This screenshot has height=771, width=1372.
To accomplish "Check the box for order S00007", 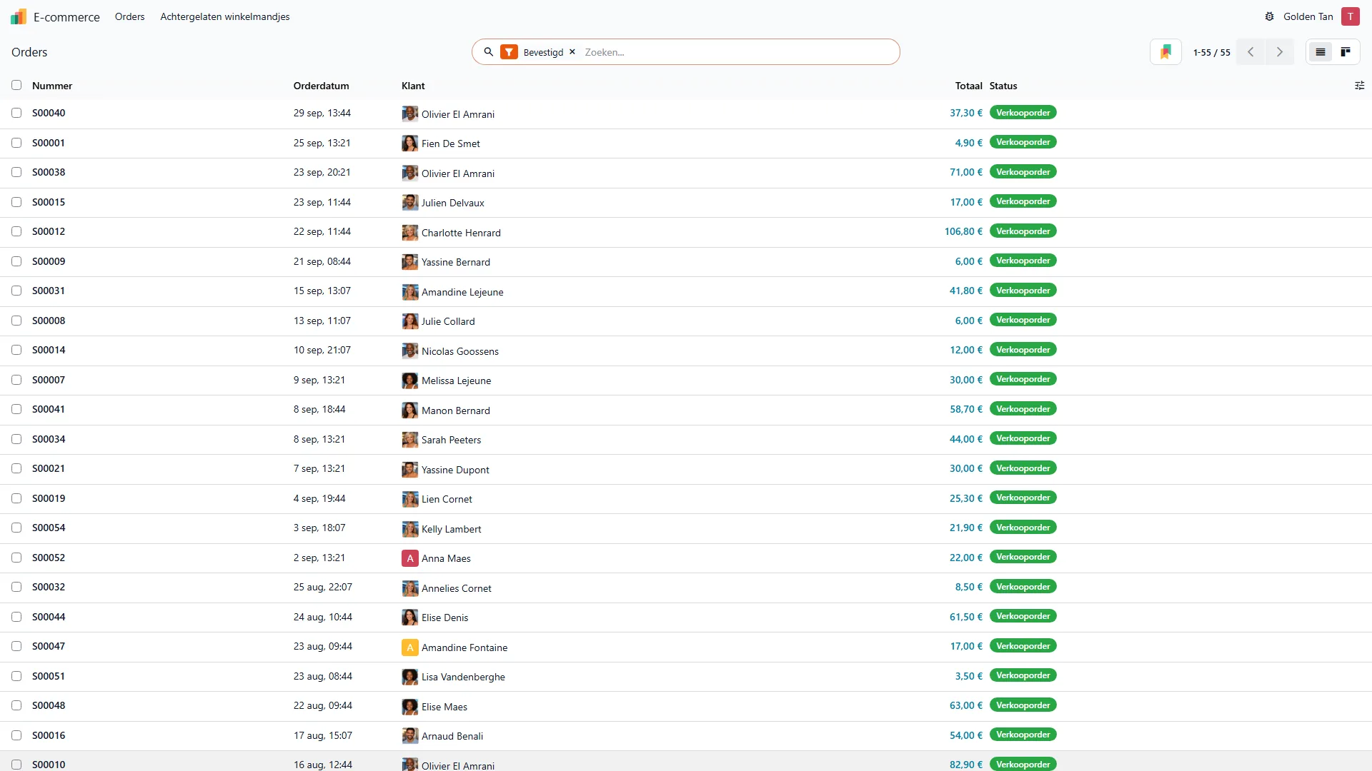I will coord(16,380).
